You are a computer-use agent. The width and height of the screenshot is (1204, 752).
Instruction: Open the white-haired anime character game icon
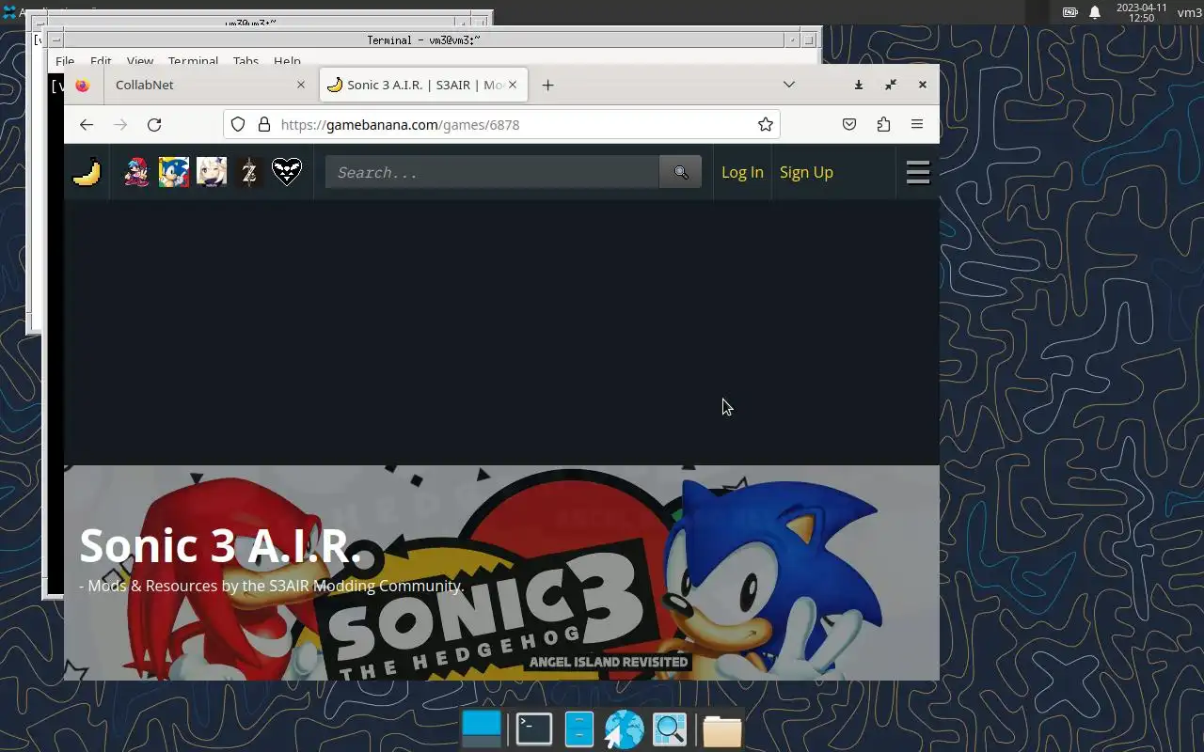point(212,172)
